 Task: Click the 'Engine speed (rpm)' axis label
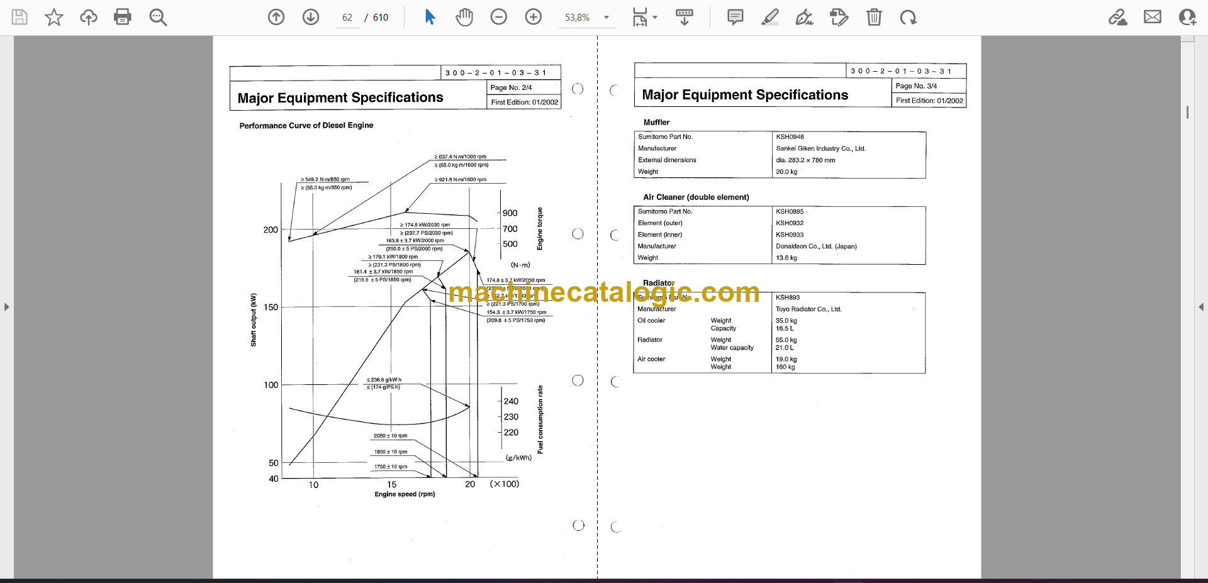pyautogui.click(x=405, y=494)
